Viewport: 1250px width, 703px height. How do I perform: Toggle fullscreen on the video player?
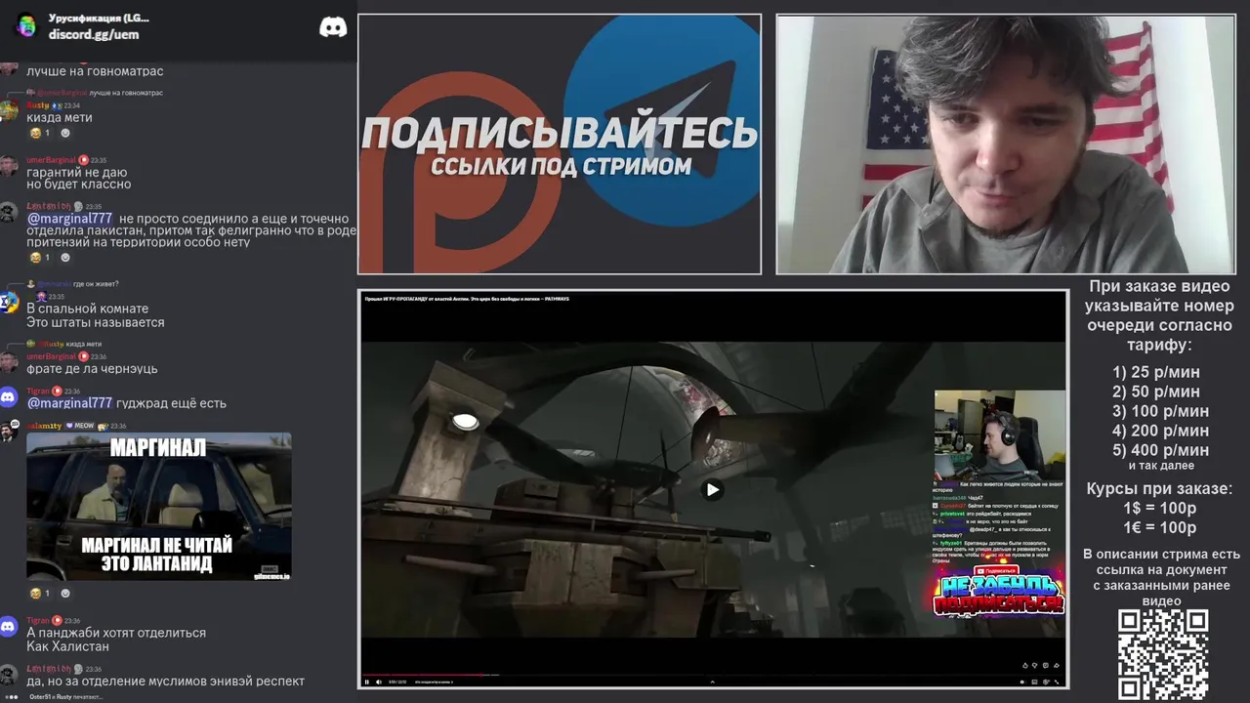tap(1059, 682)
